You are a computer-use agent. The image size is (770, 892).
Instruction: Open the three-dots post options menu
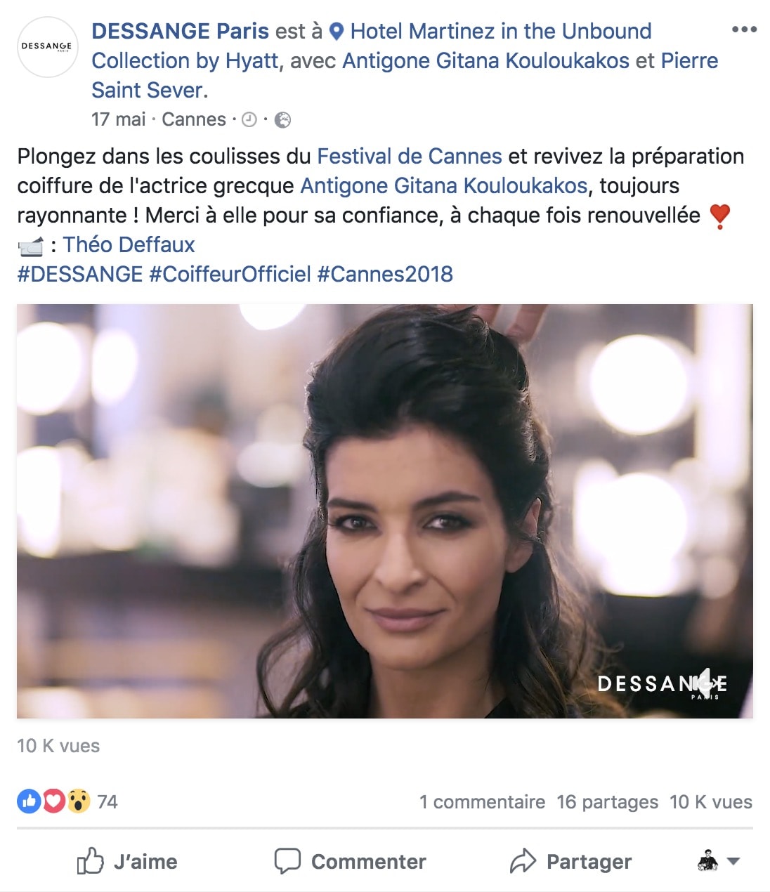744,29
